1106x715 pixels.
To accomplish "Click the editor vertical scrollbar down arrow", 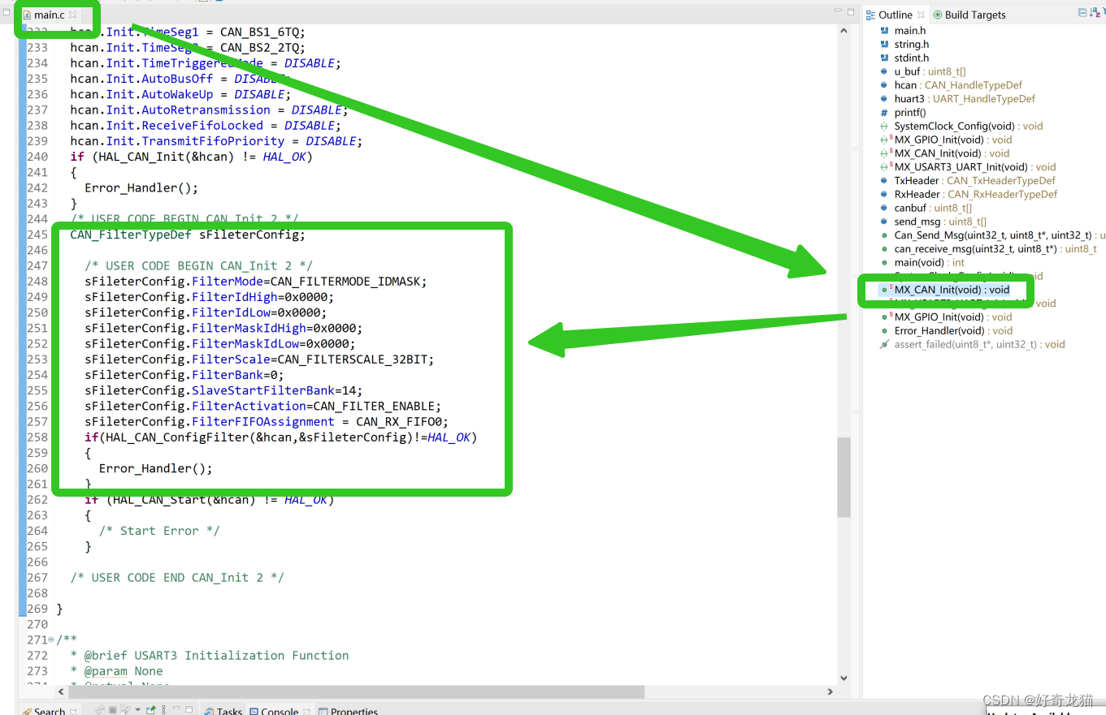I will pyautogui.click(x=844, y=678).
